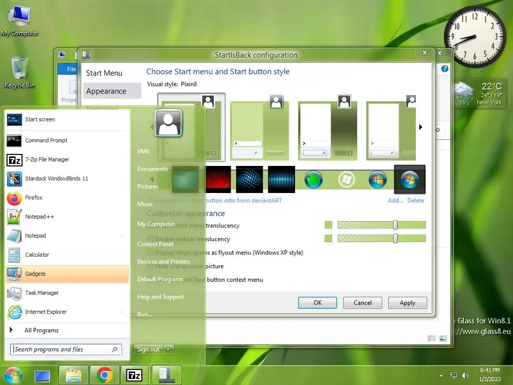Click the Start button orb on taskbar

(x=13, y=375)
